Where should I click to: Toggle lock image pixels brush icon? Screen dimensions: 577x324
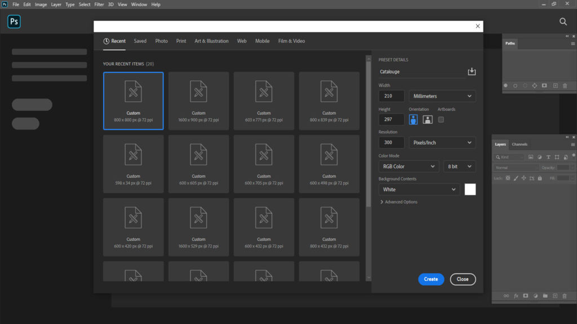click(x=516, y=178)
